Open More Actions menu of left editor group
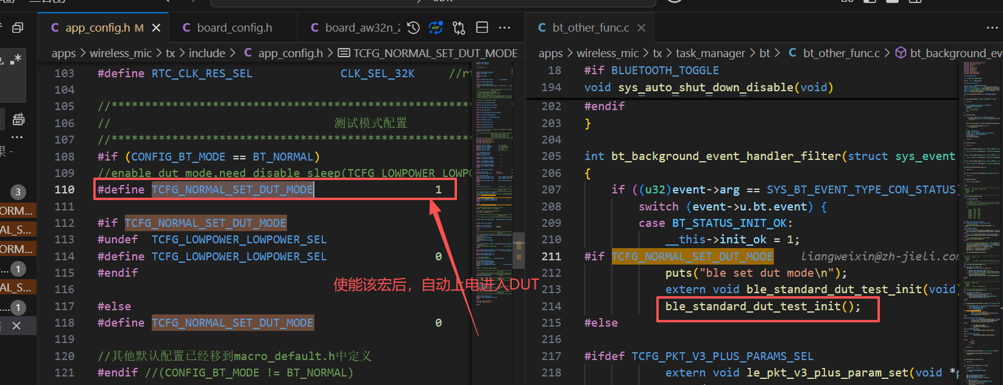Screen dimensions: 1003x385 pyautogui.click(x=505, y=27)
